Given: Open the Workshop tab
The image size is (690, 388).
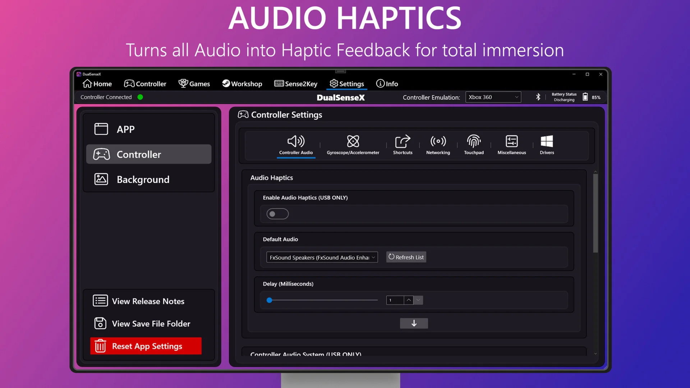Looking at the screenshot, I should point(242,84).
